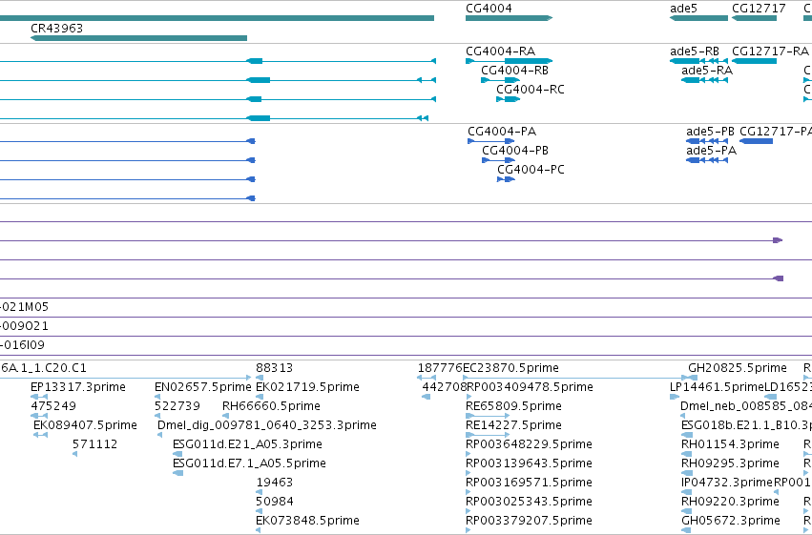
Task: Select transcript ade5-RA
Action: 707,71
